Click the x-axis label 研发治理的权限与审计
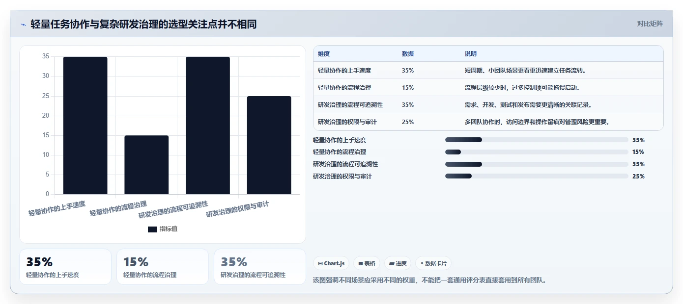This screenshot has width=683, height=304. 238,209
